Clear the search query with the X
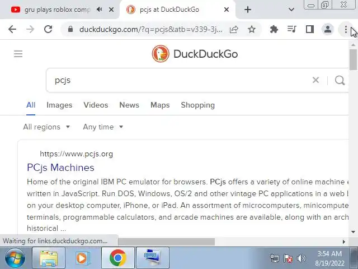The image size is (358, 269). pos(315,80)
